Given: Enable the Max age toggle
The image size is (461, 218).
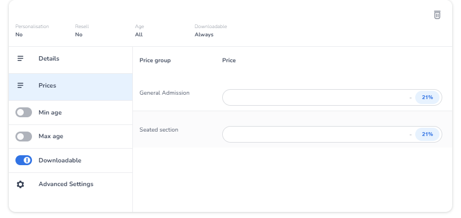Looking at the screenshot, I should (24, 137).
